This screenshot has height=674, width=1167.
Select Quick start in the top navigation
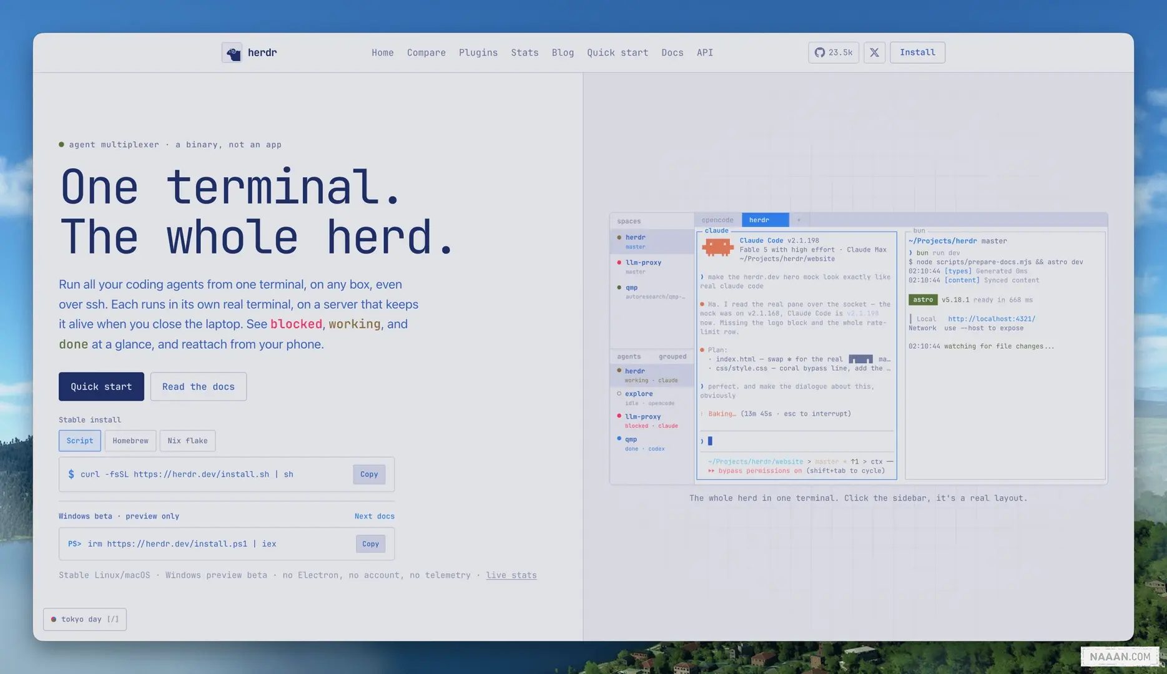pos(618,52)
